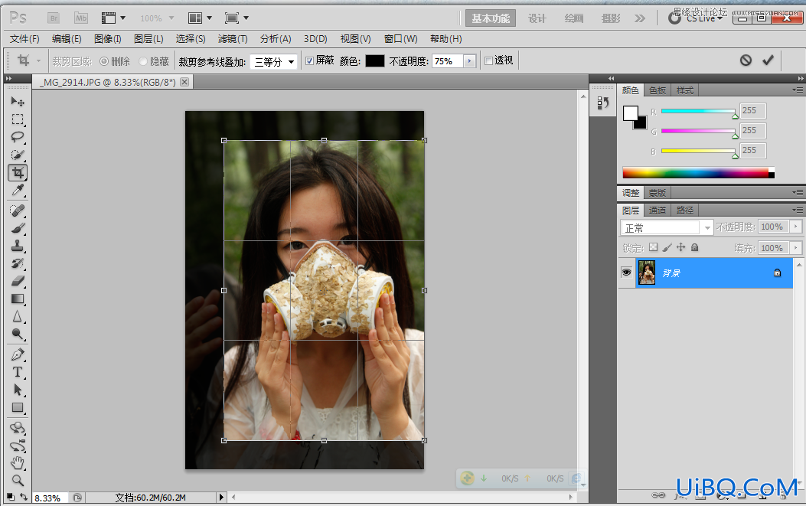
Task: Switch to the 色板 swatches tab
Action: pos(657,90)
